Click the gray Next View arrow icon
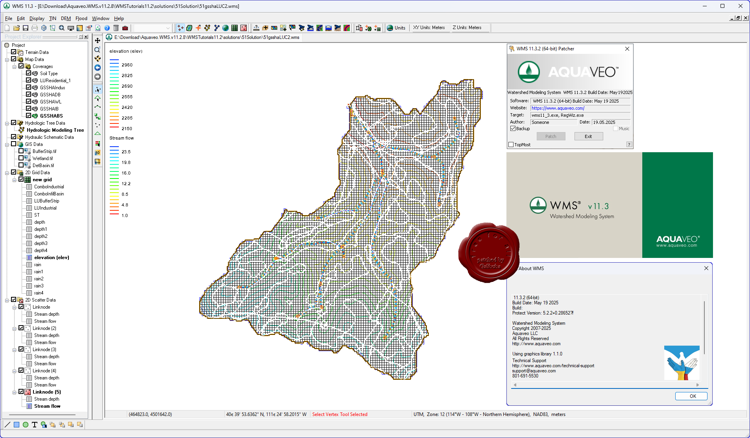The image size is (750, 438). tap(98, 77)
